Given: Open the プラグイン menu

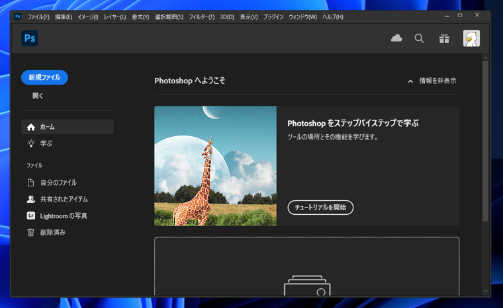Looking at the screenshot, I should tap(273, 17).
